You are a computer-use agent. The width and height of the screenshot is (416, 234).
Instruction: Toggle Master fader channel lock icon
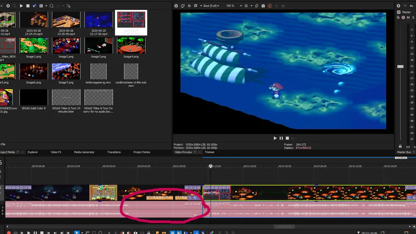pos(400,146)
